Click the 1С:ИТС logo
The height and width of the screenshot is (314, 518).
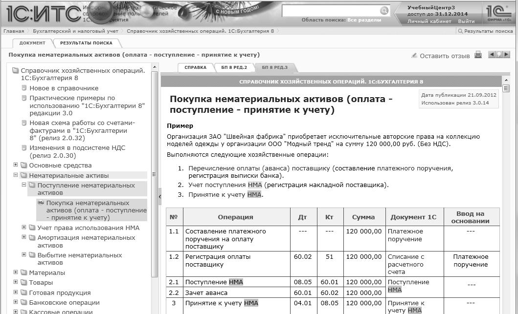[x=43, y=13]
